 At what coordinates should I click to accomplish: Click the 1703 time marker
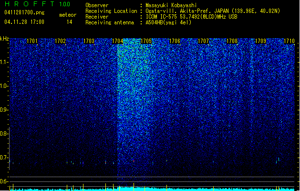click(89, 41)
